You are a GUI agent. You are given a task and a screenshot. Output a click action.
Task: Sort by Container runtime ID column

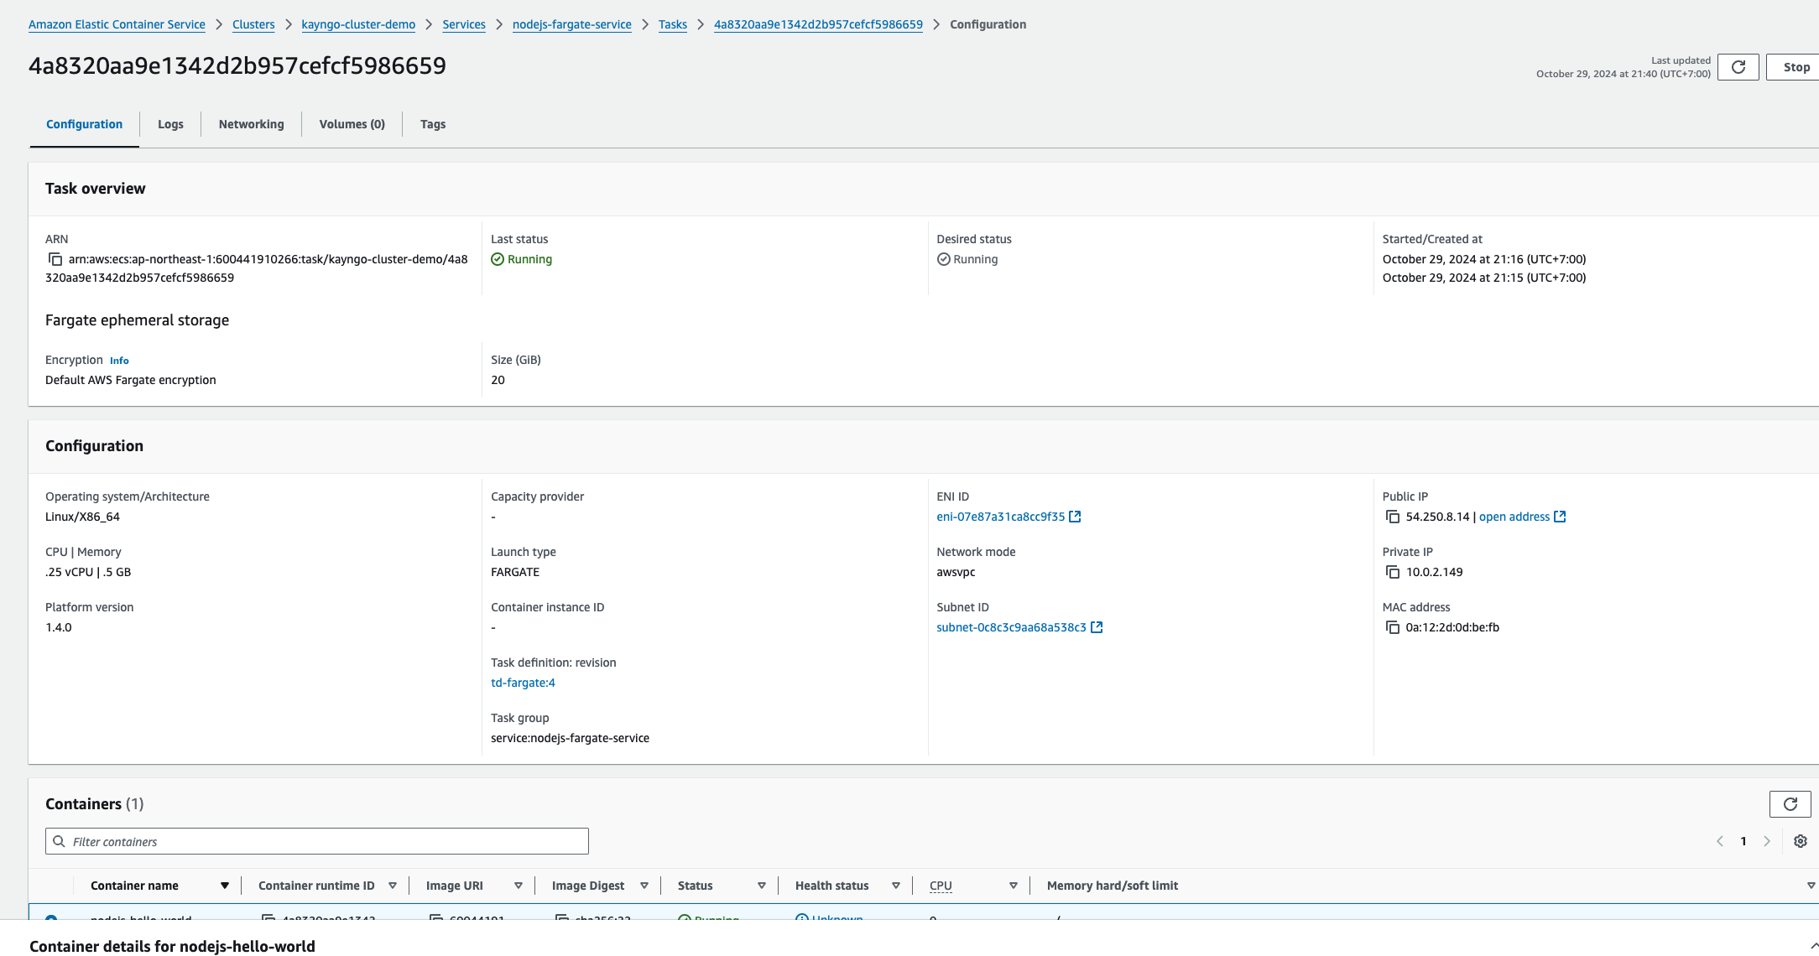(393, 886)
